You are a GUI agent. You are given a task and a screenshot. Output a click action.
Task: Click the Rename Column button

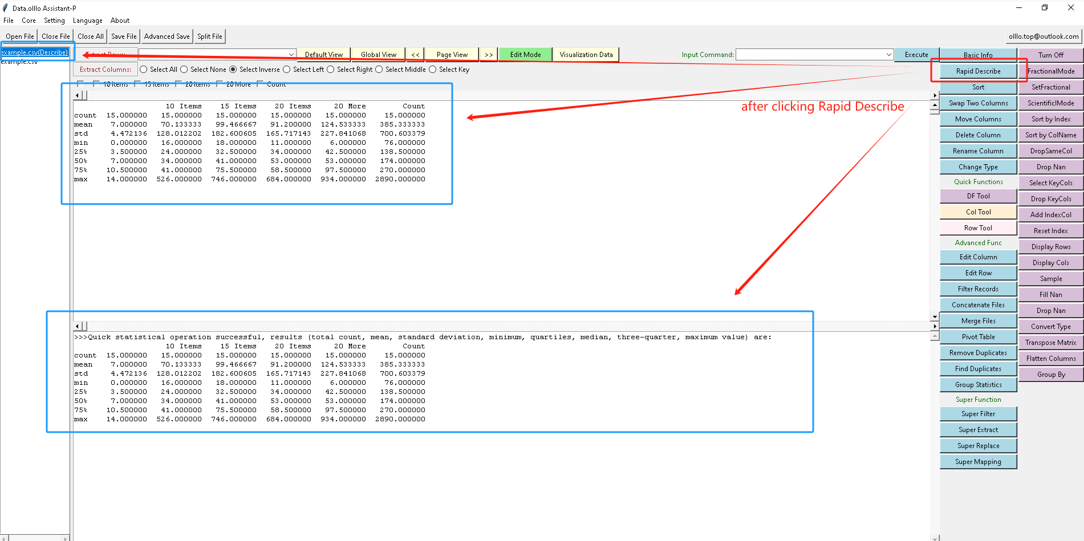pyautogui.click(x=979, y=151)
